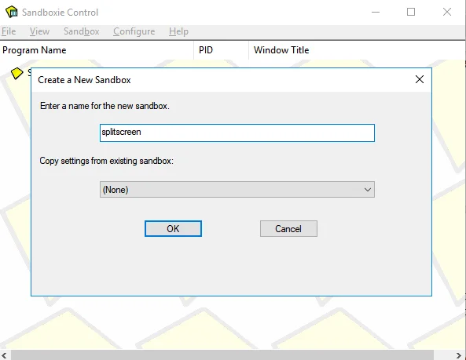Open the Sandbox menu
Screen dimensions: 466x360
coord(81,31)
